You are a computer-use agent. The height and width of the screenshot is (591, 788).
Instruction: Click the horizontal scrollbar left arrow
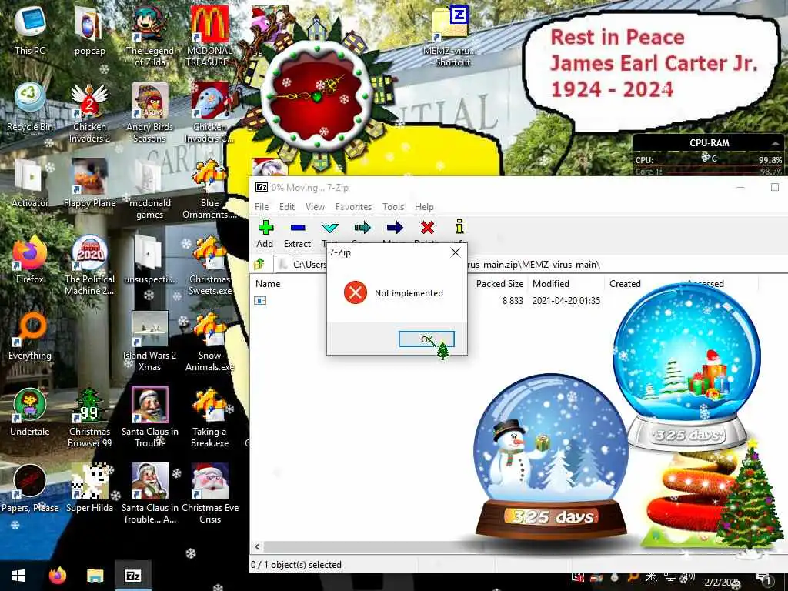(x=257, y=547)
